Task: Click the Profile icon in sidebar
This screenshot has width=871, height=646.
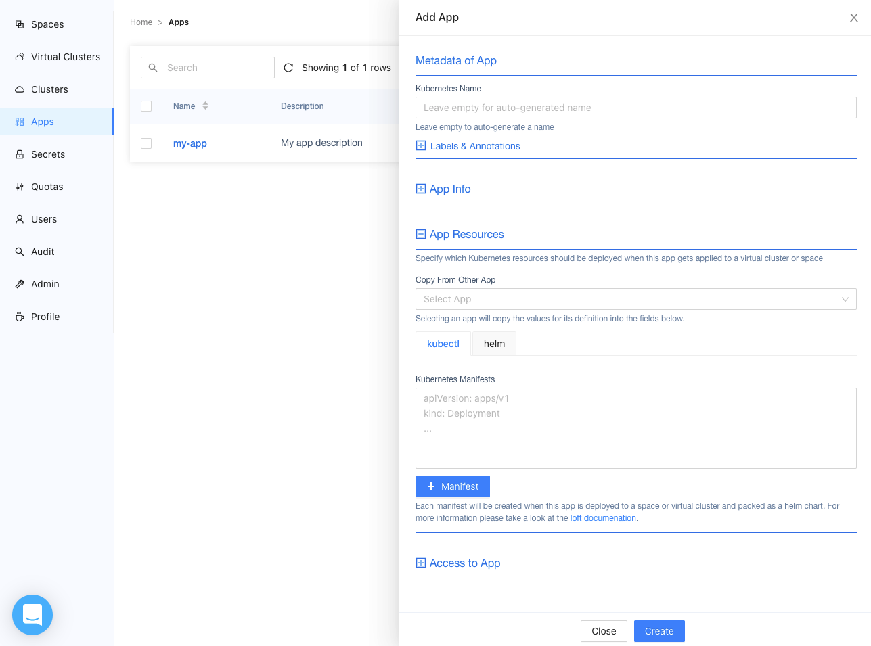Action: click(x=20, y=317)
